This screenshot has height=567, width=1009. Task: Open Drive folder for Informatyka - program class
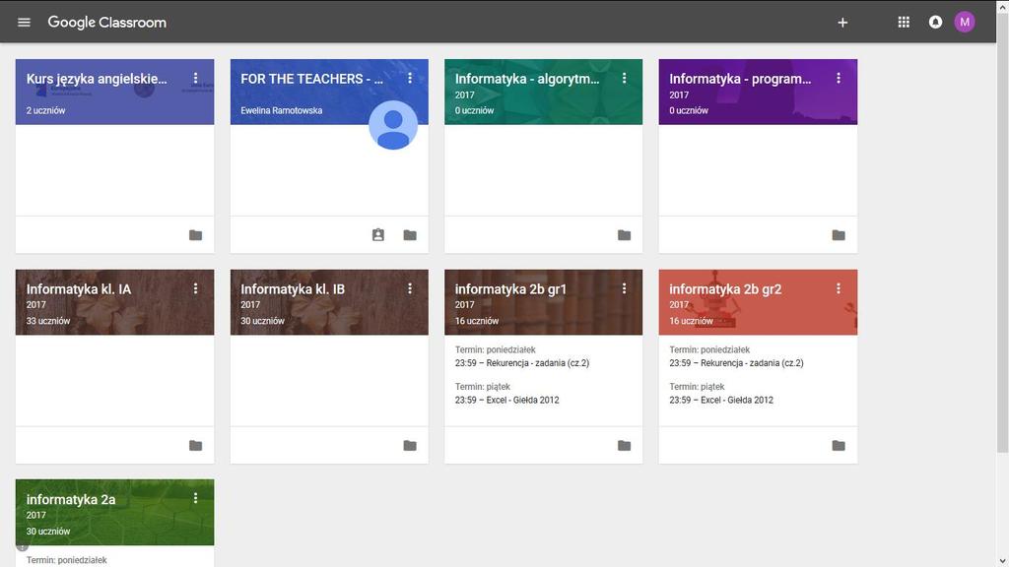(x=839, y=235)
